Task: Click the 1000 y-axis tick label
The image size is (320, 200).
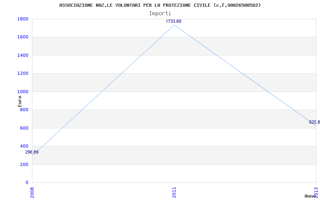Action: pyautogui.click(x=23, y=92)
